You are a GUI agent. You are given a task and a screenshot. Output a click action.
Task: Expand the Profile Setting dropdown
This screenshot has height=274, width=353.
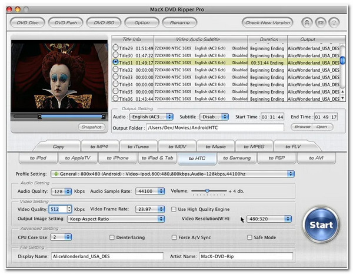[x=172, y=174]
